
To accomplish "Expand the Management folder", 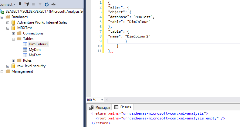I will [2, 72].
